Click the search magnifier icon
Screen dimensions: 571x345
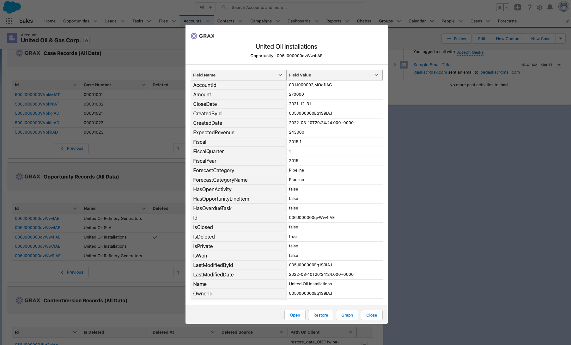click(224, 7)
